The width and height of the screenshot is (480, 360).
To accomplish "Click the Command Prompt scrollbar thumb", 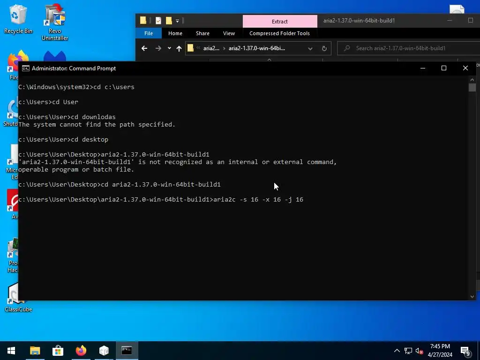I will click(x=472, y=88).
